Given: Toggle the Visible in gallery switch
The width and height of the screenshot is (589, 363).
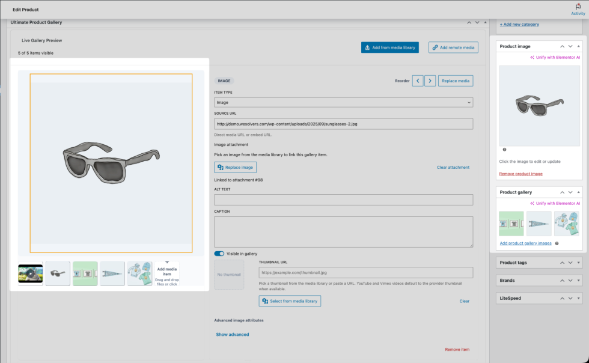Looking at the screenshot, I should click(219, 254).
